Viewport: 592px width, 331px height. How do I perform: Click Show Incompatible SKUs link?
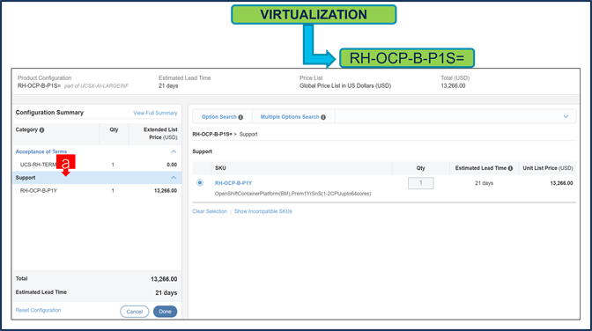pyautogui.click(x=263, y=211)
